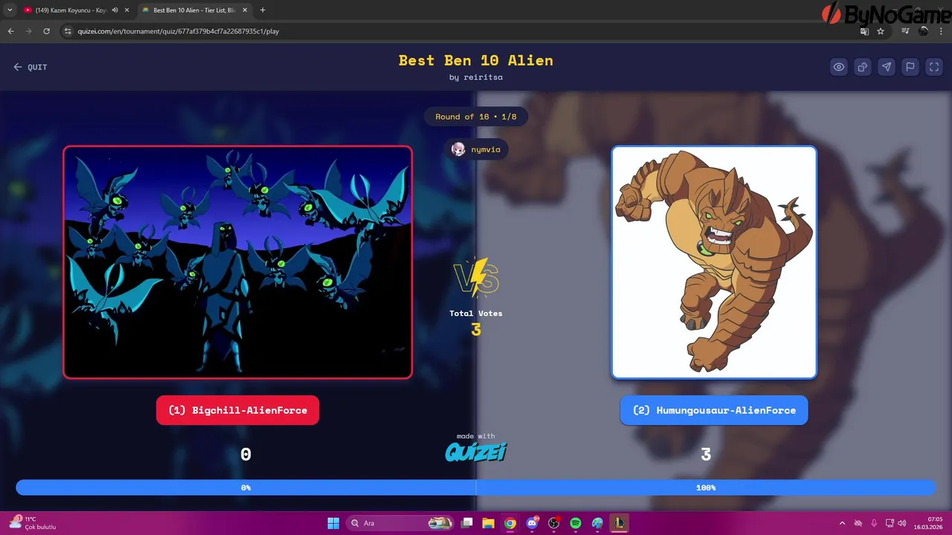This screenshot has width=952, height=535.
Task: Open Discord from the taskbar
Action: tap(532, 523)
